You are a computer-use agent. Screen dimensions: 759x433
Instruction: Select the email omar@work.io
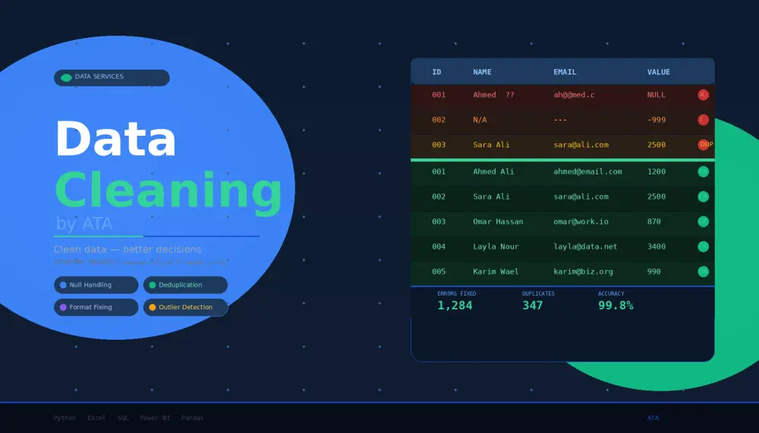click(x=581, y=221)
